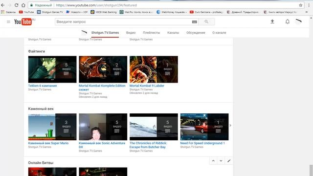Open the Shotgun Games TV bookmark
This screenshot has height=176, width=313.
point(50,12)
